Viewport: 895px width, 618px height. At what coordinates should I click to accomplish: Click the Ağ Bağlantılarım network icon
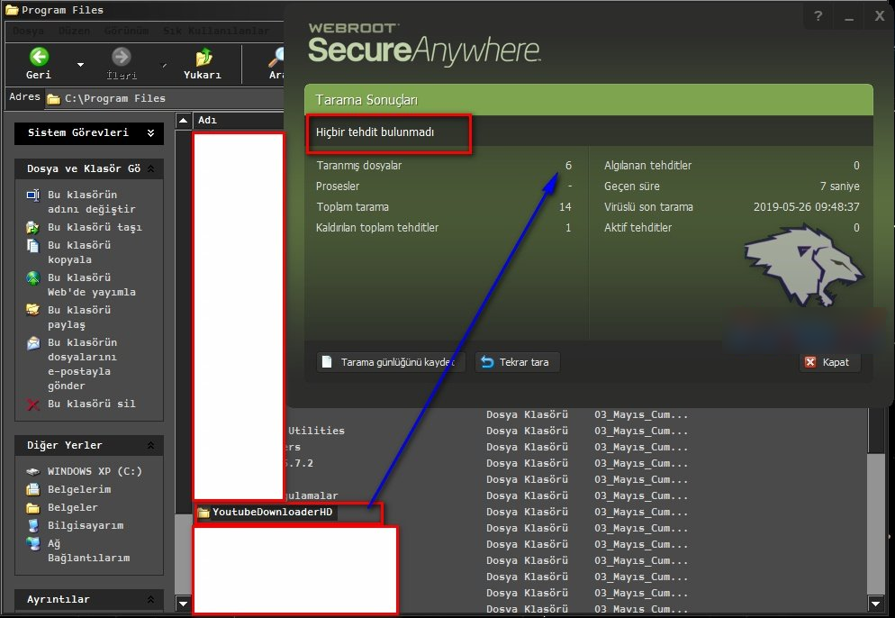[33, 544]
